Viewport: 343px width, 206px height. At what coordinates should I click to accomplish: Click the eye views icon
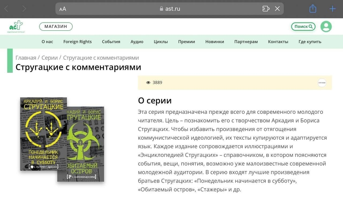click(148, 82)
